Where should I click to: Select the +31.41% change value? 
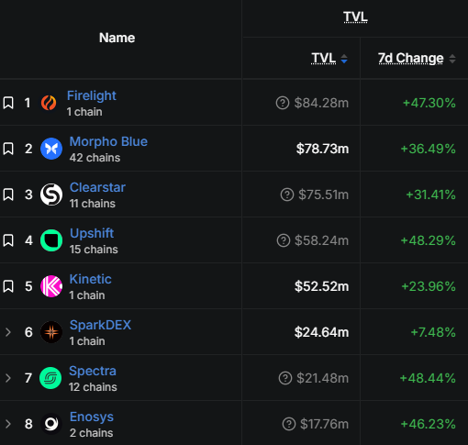pyautogui.click(x=430, y=195)
